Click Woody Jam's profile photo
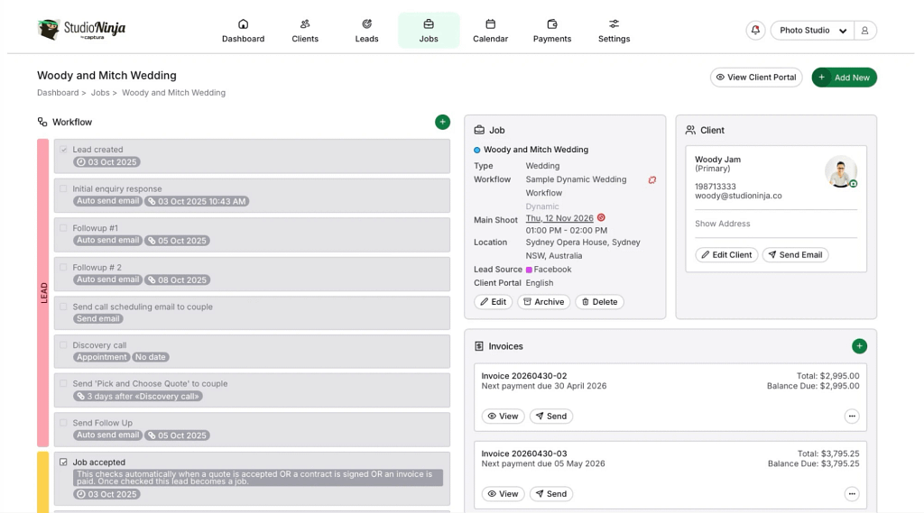Screen dimensions: 924x513 click(x=841, y=172)
